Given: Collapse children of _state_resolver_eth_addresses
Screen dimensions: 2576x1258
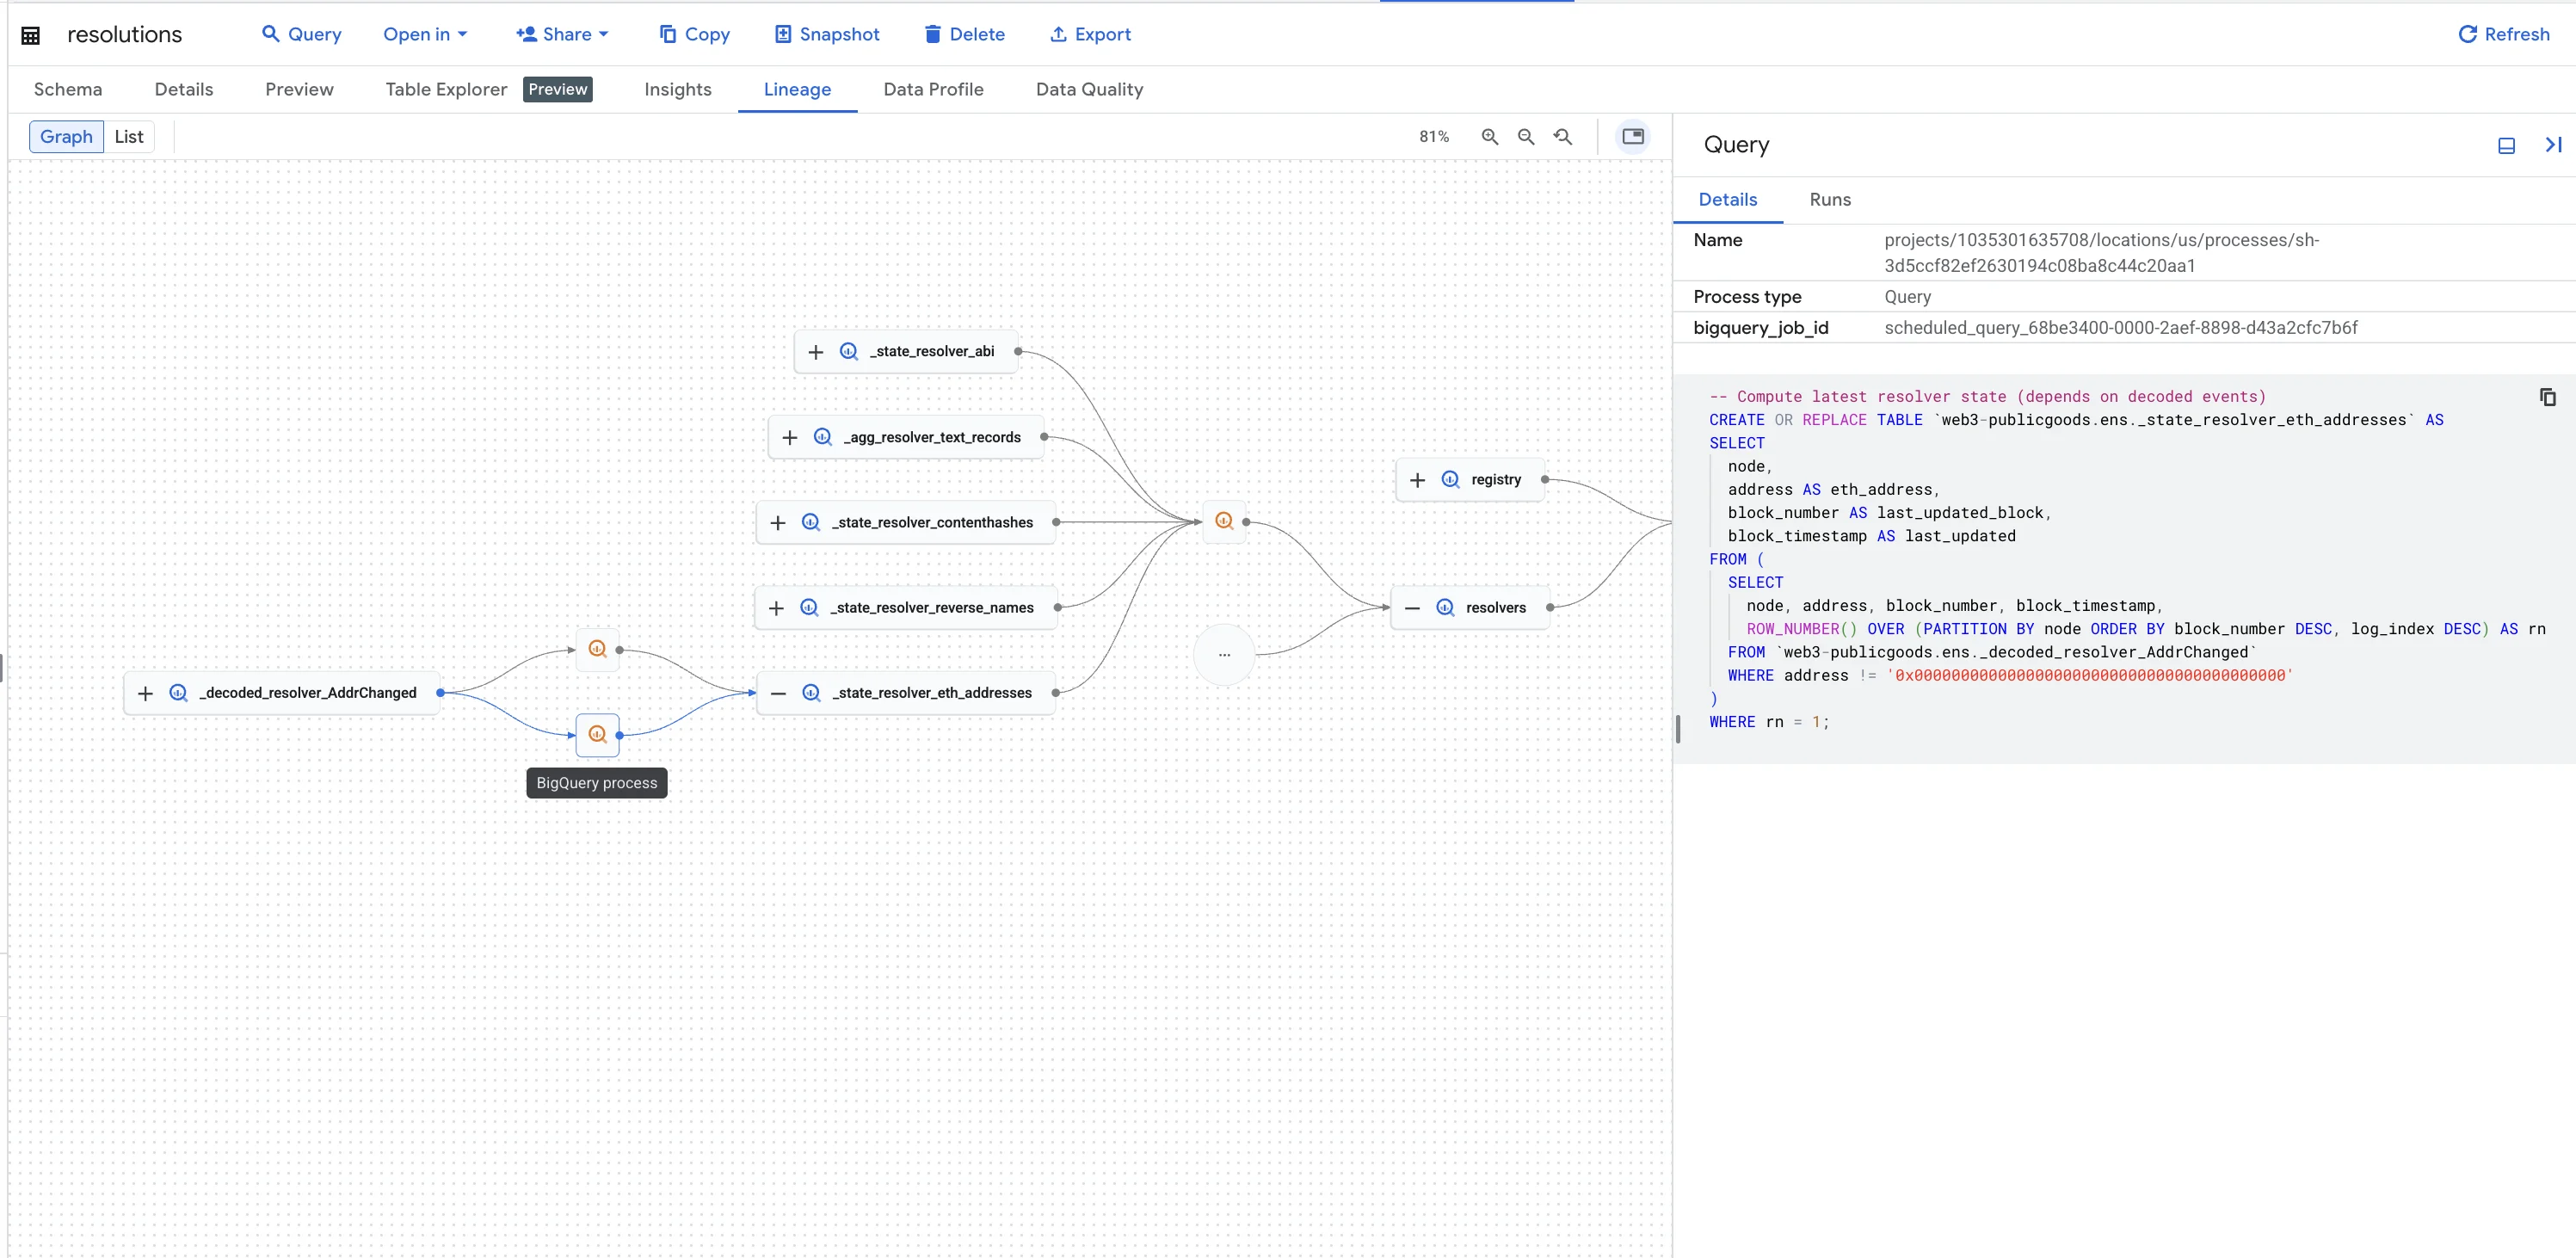Looking at the screenshot, I should pos(778,692).
